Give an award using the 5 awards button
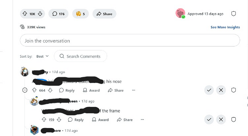The height and width of the screenshot is (136, 248). point(81,14)
